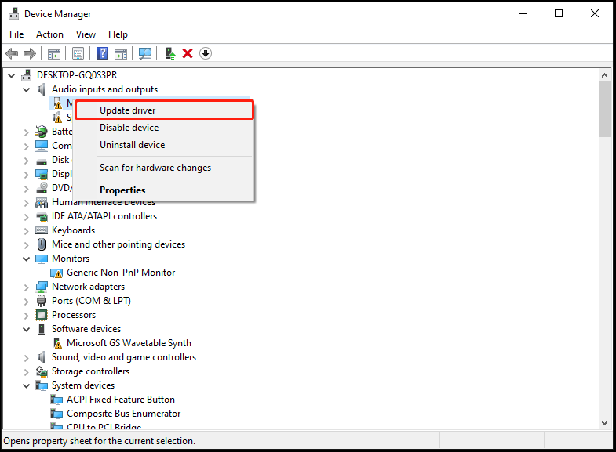Click the Network adapters category icon
Screen dimensions: 616x452
coord(42,287)
